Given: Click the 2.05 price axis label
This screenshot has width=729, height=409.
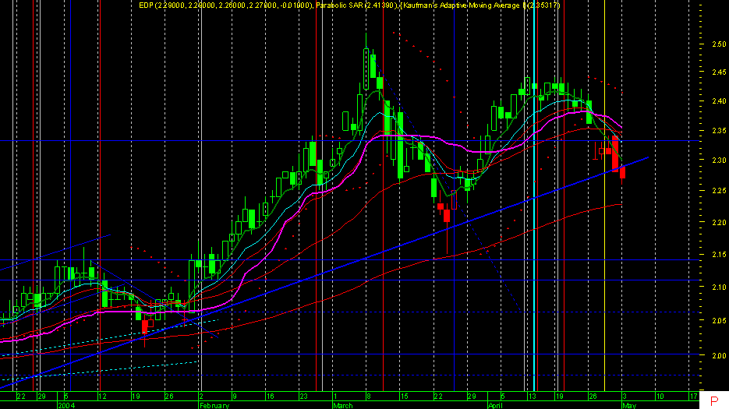Looking at the screenshot, I should tap(719, 320).
